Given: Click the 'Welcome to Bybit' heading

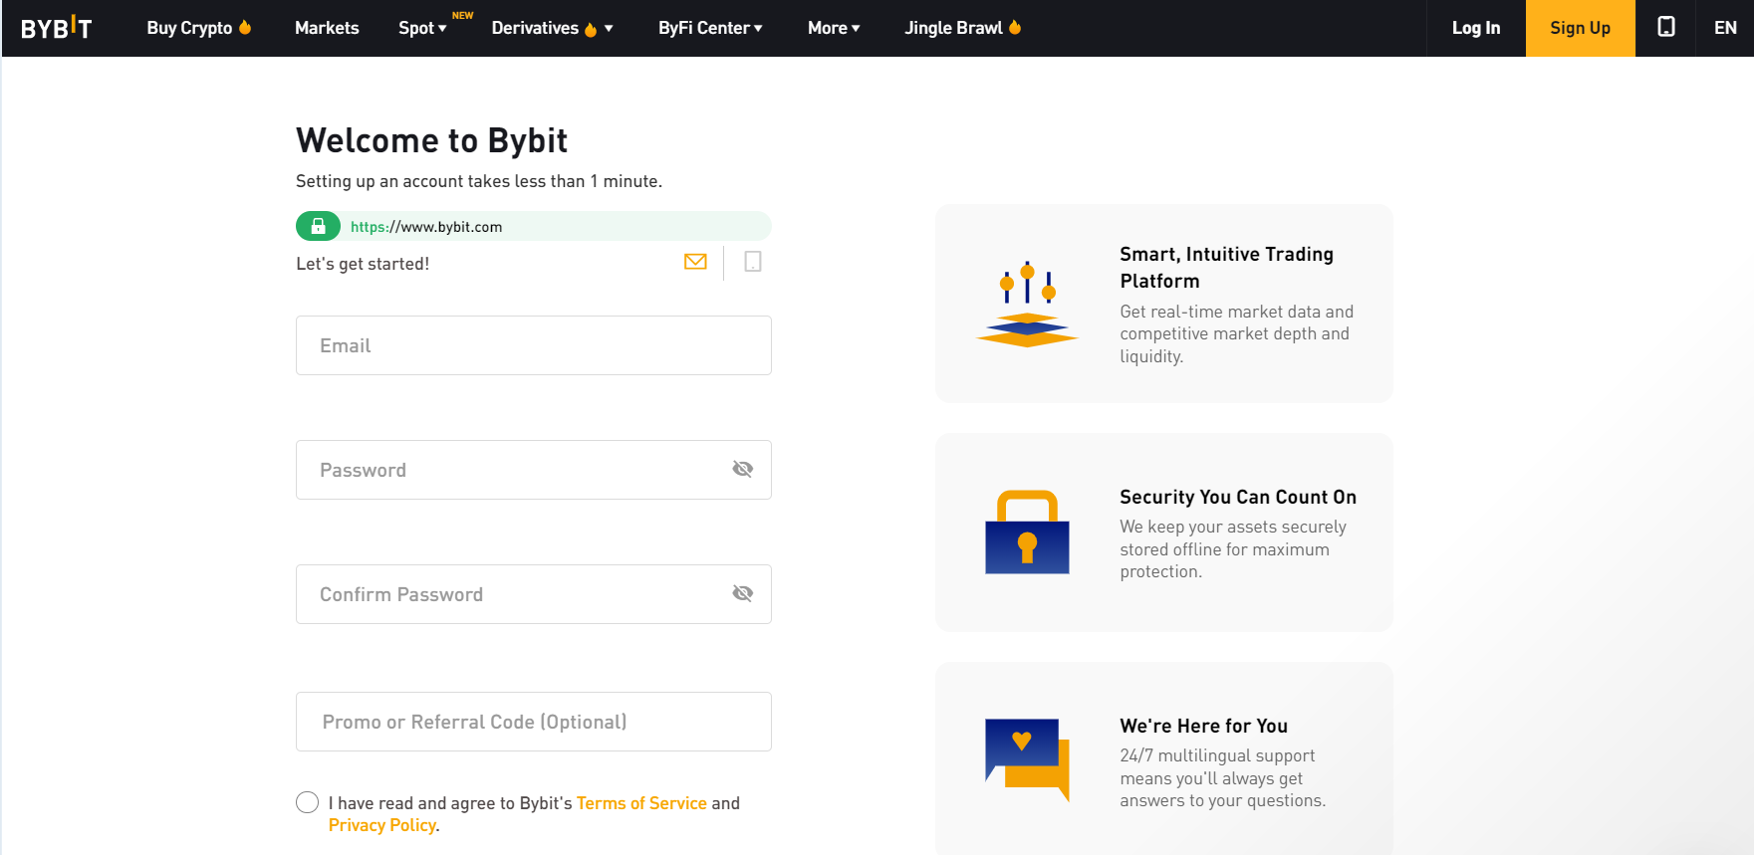Looking at the screenshot, I should (x=431, y=140).
